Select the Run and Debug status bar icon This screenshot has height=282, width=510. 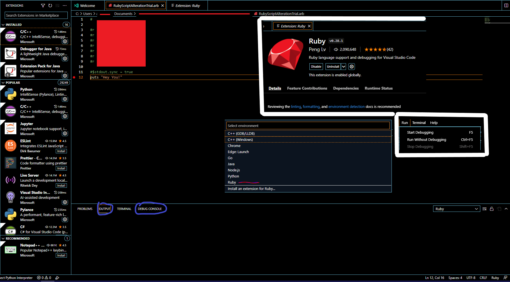click(57, 278)
